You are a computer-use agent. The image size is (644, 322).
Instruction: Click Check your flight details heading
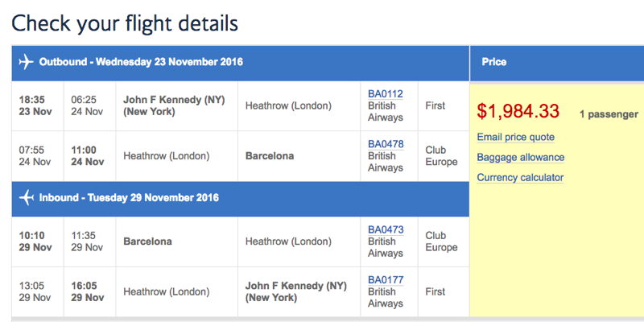point(125,23)
